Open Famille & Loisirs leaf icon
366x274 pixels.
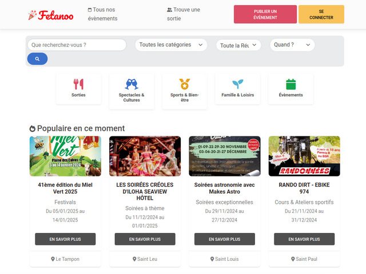click(238, 84)
